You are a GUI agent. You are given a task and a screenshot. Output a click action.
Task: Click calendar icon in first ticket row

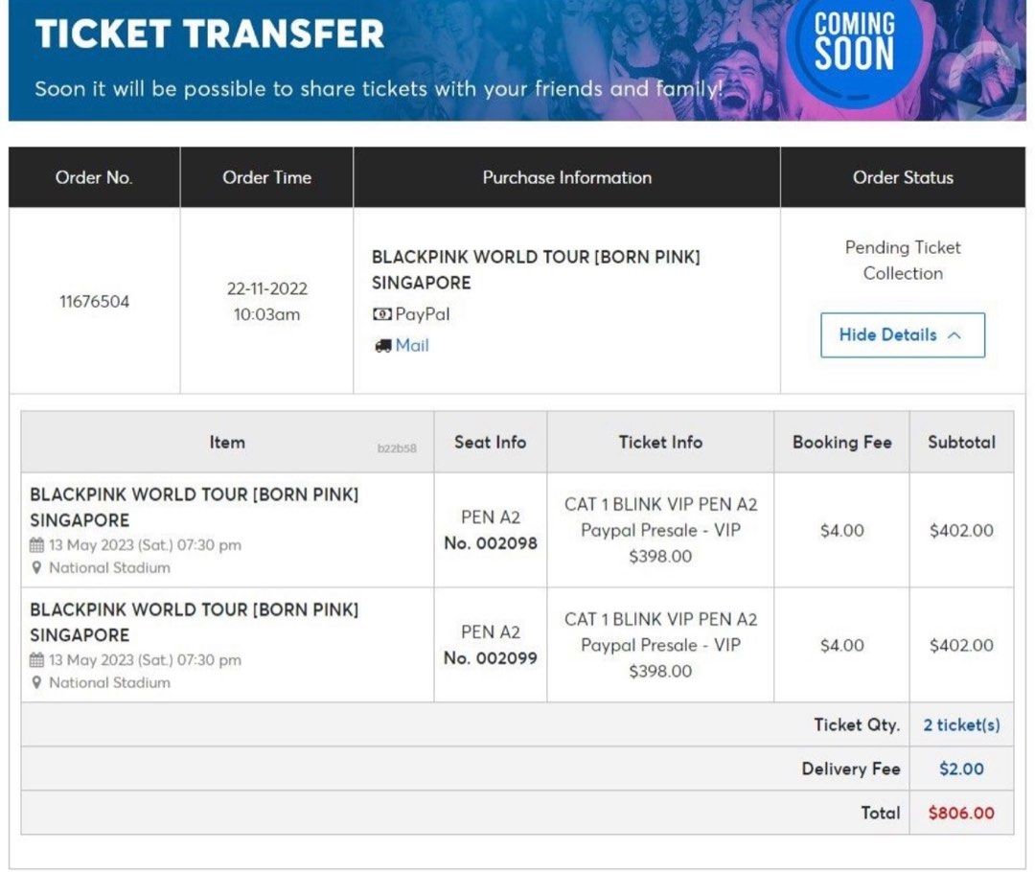37,545
